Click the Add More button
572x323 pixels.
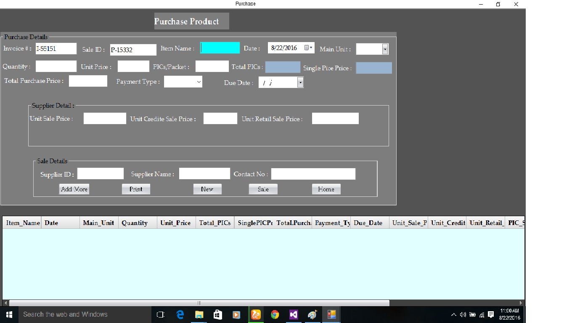pos(74,189)
